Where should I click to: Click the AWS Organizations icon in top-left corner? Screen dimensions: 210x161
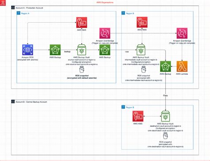3,3
